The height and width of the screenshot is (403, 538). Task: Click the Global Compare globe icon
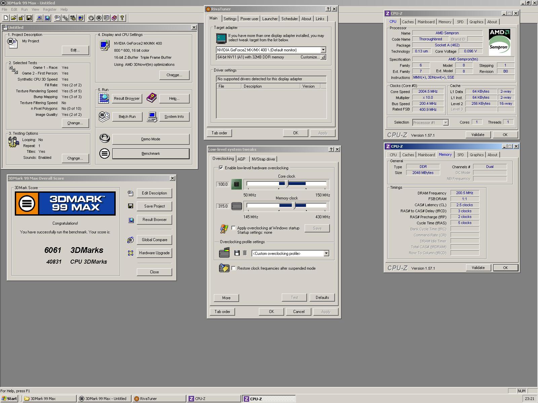pyautogui.click(x=130, y=240)
